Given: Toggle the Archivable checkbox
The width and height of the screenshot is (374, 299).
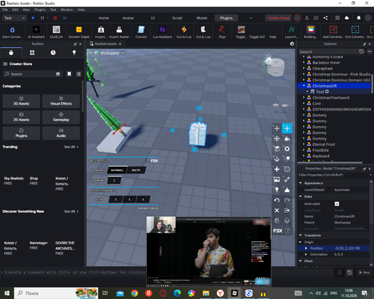Looking at the screenshot, I should point(337,204).
